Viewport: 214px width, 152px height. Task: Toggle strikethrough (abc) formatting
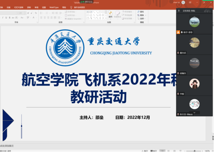[x=13, y=17]
